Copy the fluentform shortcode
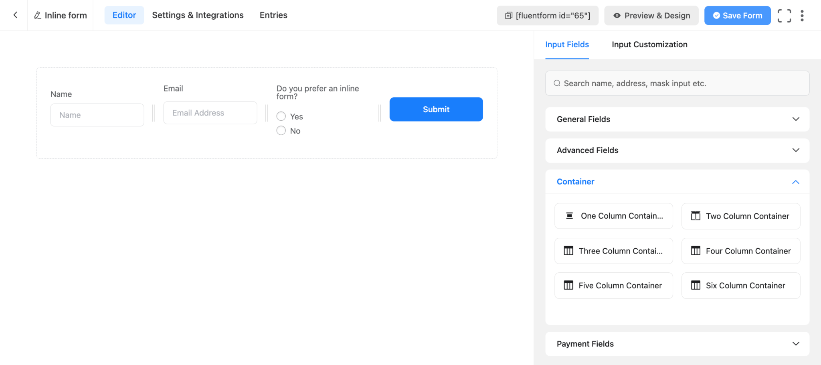 coord(548,15)
